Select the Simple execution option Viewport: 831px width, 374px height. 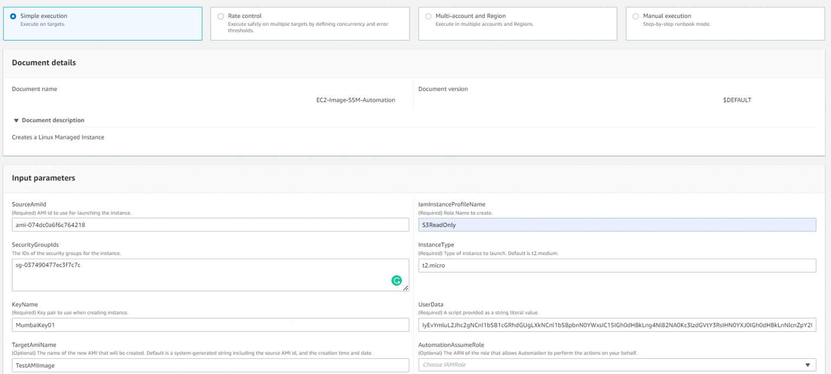coord(13,16)
